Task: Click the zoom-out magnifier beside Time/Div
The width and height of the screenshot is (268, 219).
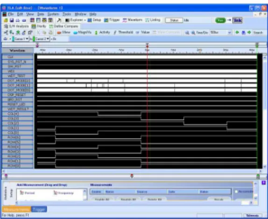Action: (193, 33)
